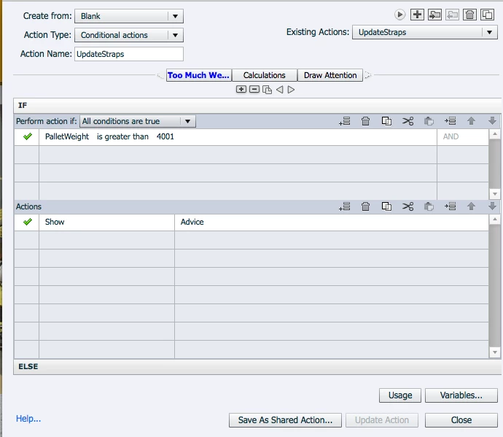Click the 4001 condition value
Image resolution: width=503 pixels, height=437 pixels.
click(x=165, y=136)
